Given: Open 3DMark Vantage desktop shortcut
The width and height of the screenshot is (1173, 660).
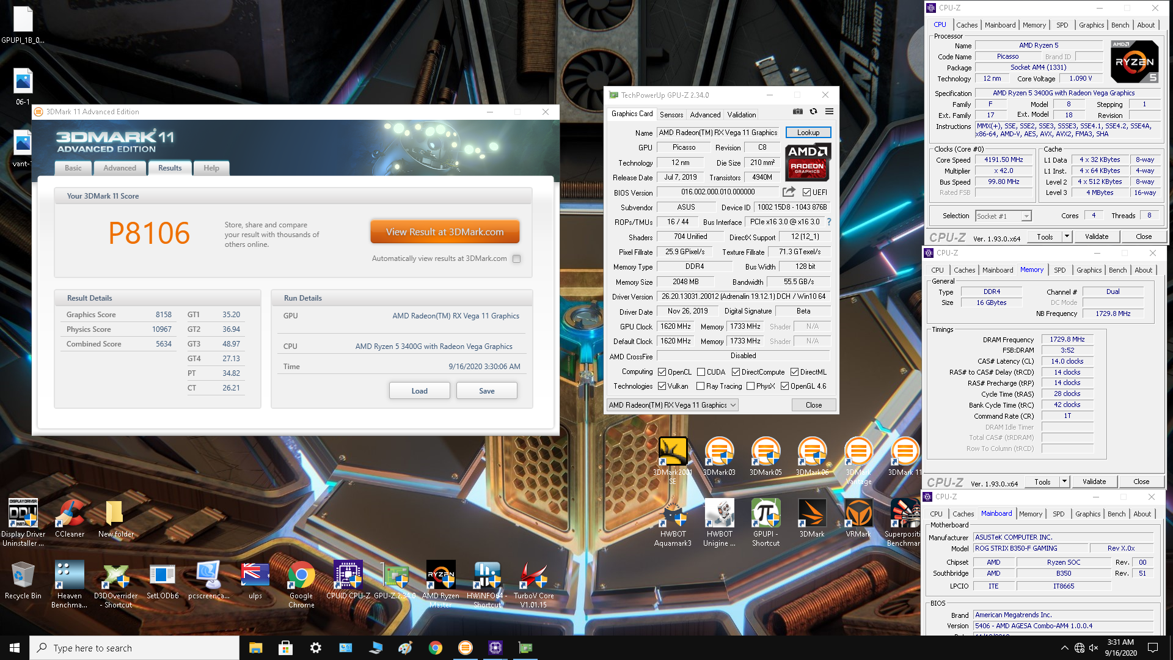Looking at the screenshot, I should (x=858, y=461).
